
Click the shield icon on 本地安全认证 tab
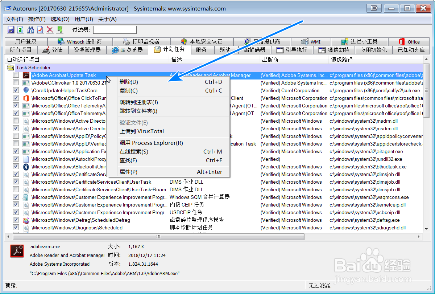point(184,42)
